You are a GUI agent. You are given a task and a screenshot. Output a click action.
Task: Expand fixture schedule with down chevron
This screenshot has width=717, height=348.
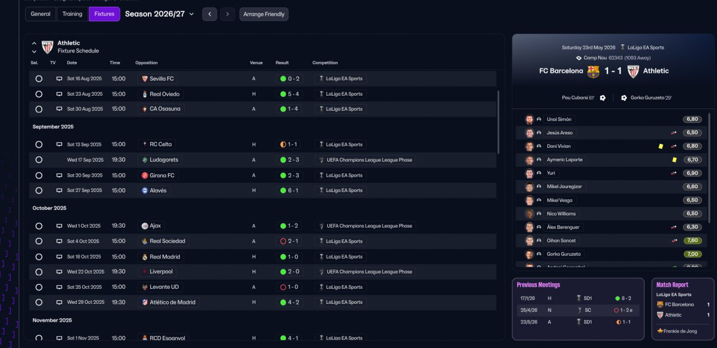(x=34, y=51)
